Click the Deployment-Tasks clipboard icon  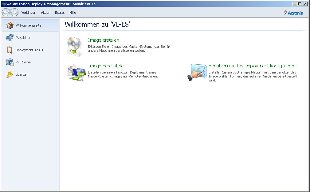pos(10,50)
